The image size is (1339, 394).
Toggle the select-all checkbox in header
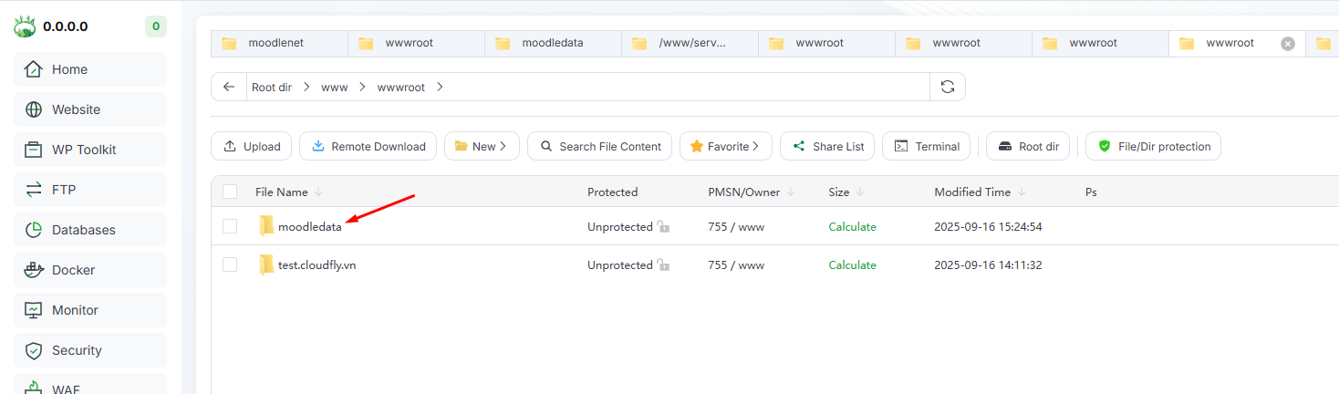pyautogui.click(x=230, y=192)
